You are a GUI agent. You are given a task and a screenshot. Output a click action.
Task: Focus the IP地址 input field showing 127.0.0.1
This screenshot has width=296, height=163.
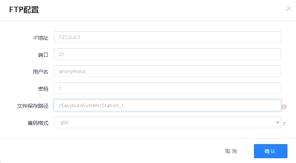click(167, 37)
